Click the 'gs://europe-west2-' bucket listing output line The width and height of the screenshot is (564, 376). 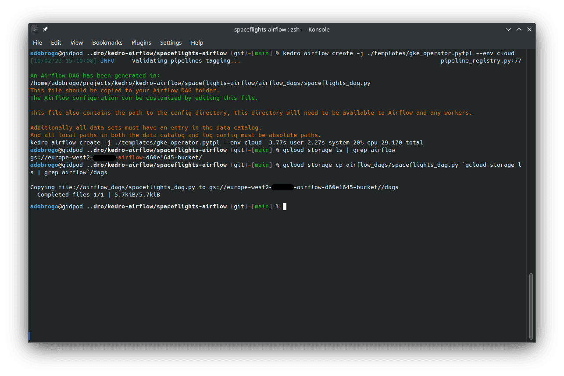(x=116, y=158)
